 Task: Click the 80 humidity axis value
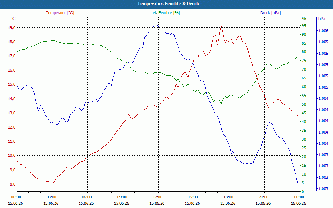point(304,52)
